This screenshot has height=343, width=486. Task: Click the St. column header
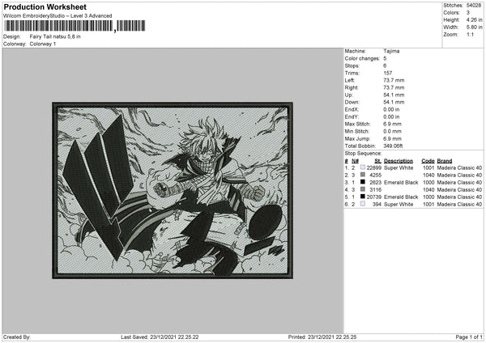(377, 161)
